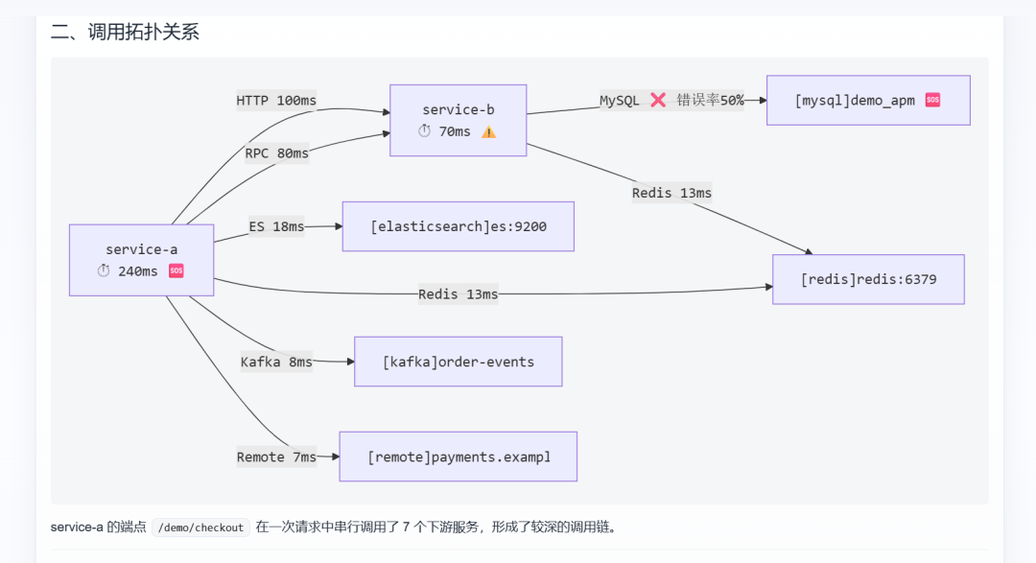Click the SOS icon beside [mysql]demo_apm
Viewport: 1036px width, 563px height.
coord(933,100)
